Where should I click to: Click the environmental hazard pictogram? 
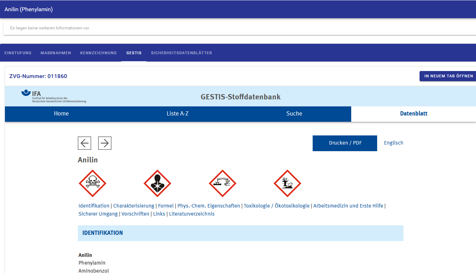click(x=287, y=183)
